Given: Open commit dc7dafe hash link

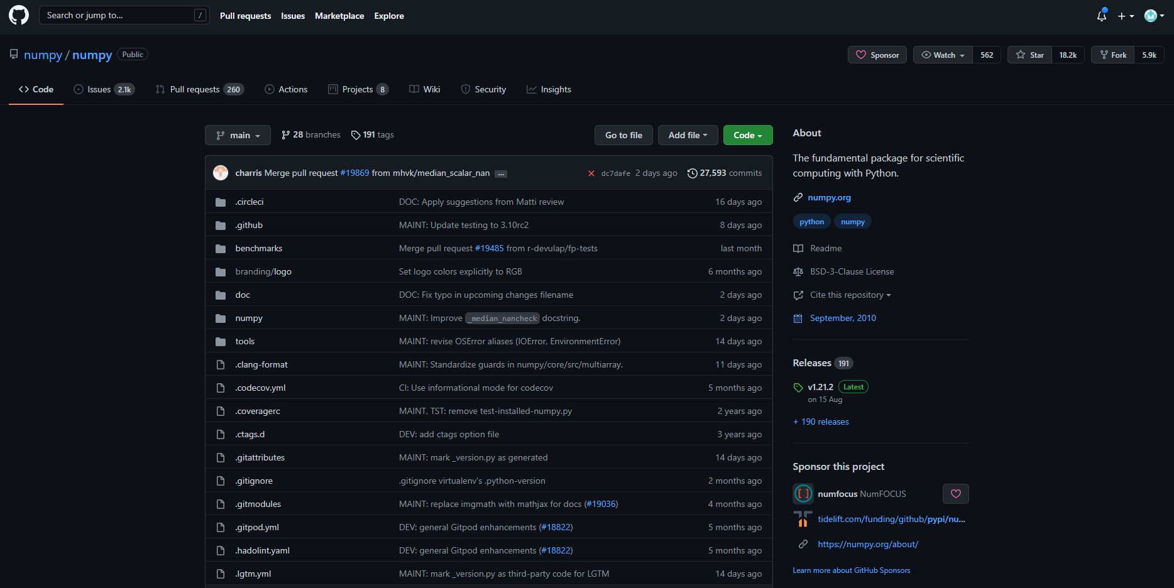Looking at the screenshot, I should [616, 174].
